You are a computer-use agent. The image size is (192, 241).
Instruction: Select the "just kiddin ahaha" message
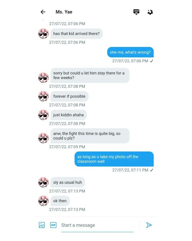point(68,115)
